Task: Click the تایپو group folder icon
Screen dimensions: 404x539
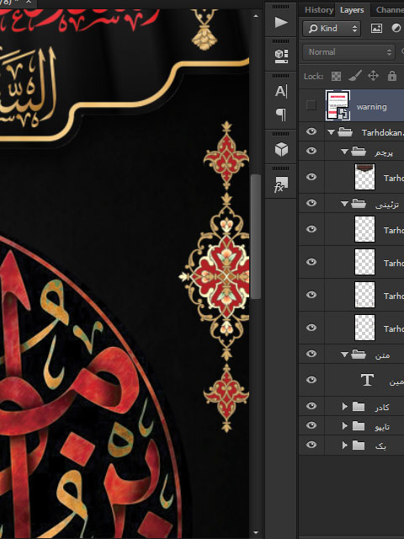Action: (359, 426)
